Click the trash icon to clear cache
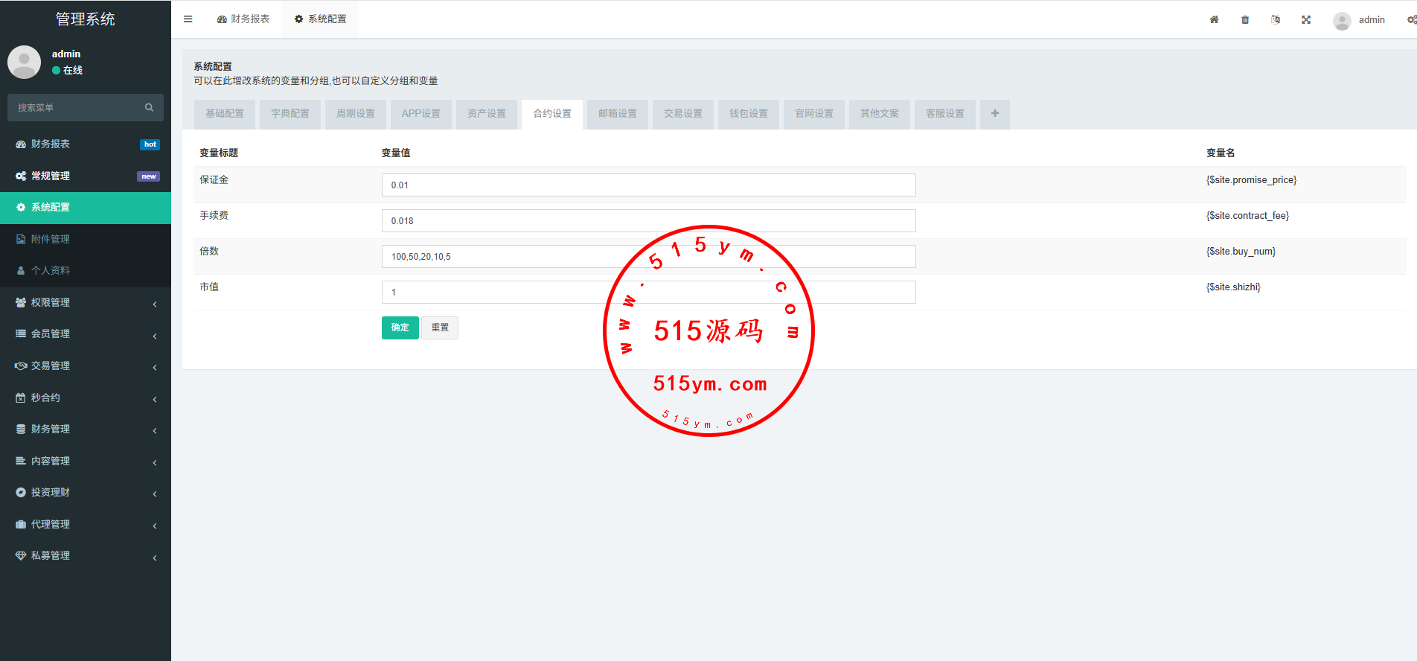This screenshot has width=1417, height=661. pyautogui.click(x=1245, y=20)
